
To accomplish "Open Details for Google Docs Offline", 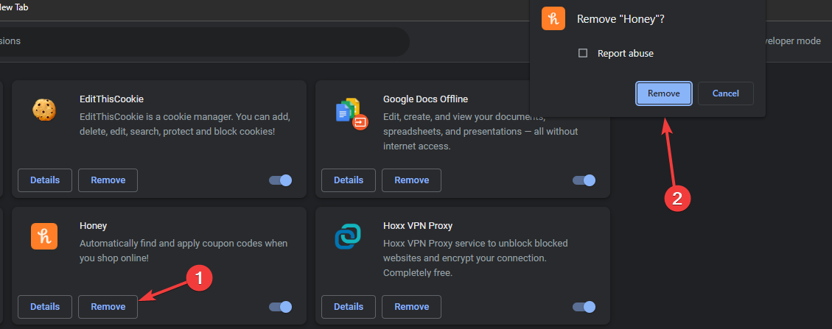I will [x=349, y=180].
